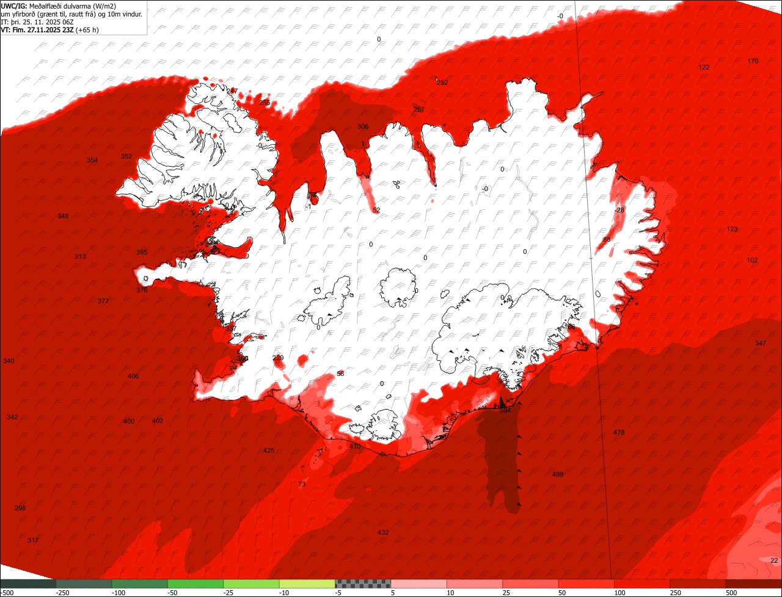This screenshot has width=782, height=597.
Task: Click the map value 432
Action: (383, 532)
